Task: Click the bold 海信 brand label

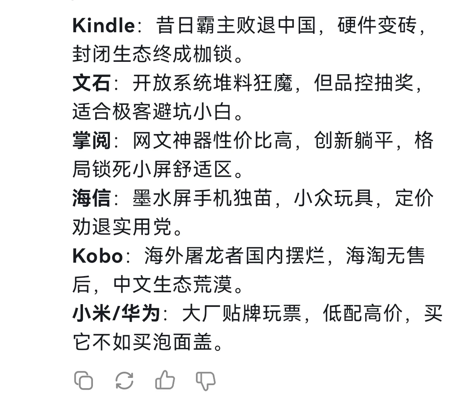Action: tap(92, 198)
